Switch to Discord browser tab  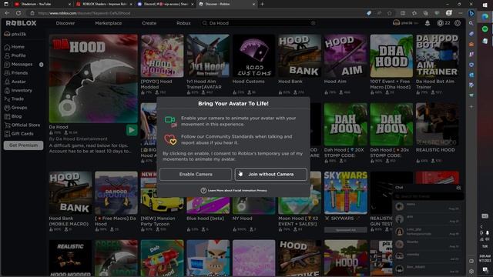[x=166, y=4]
